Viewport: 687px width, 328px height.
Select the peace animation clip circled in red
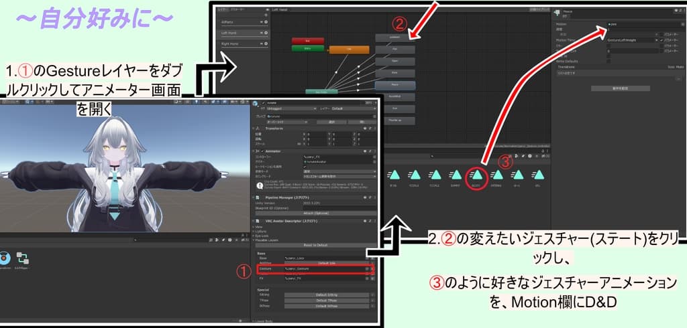point(477,175)
